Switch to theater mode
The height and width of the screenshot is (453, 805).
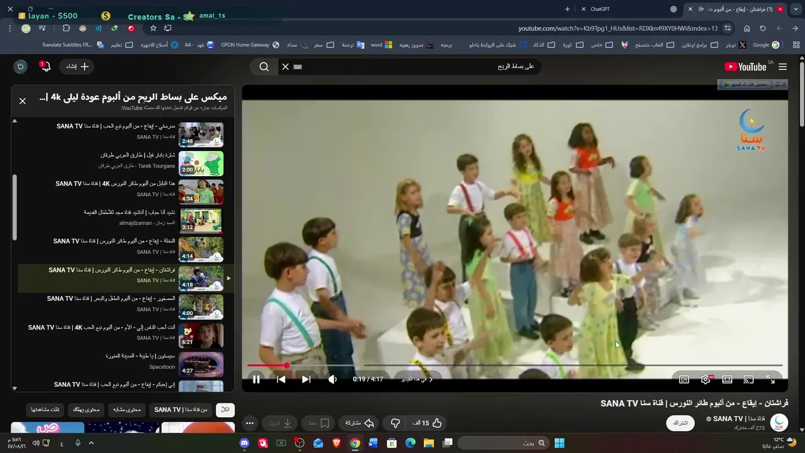pos(727,379)
